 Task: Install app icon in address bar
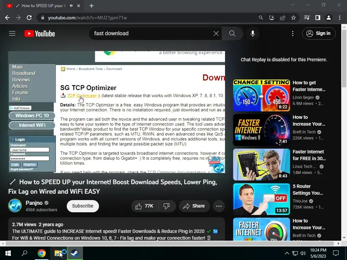click(271, 18)
